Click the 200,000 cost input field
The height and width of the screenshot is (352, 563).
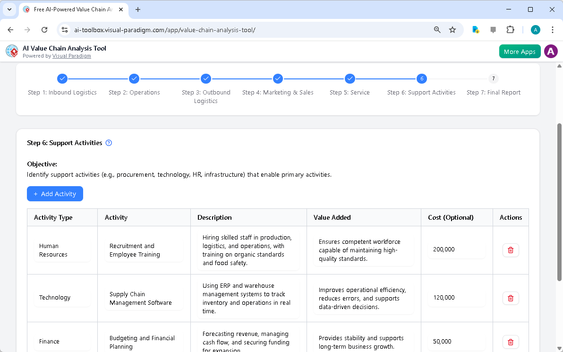pos(456,249)
